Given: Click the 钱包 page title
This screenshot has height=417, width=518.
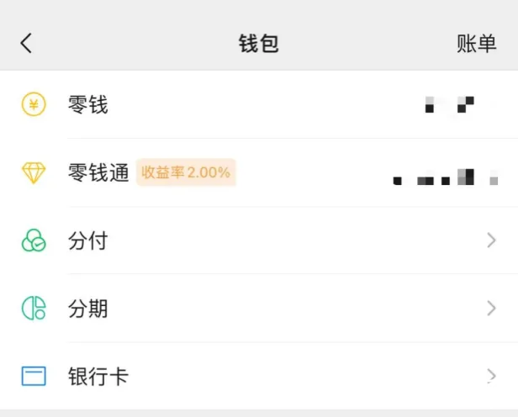Looking at the screenshot, I should [259, 43].
